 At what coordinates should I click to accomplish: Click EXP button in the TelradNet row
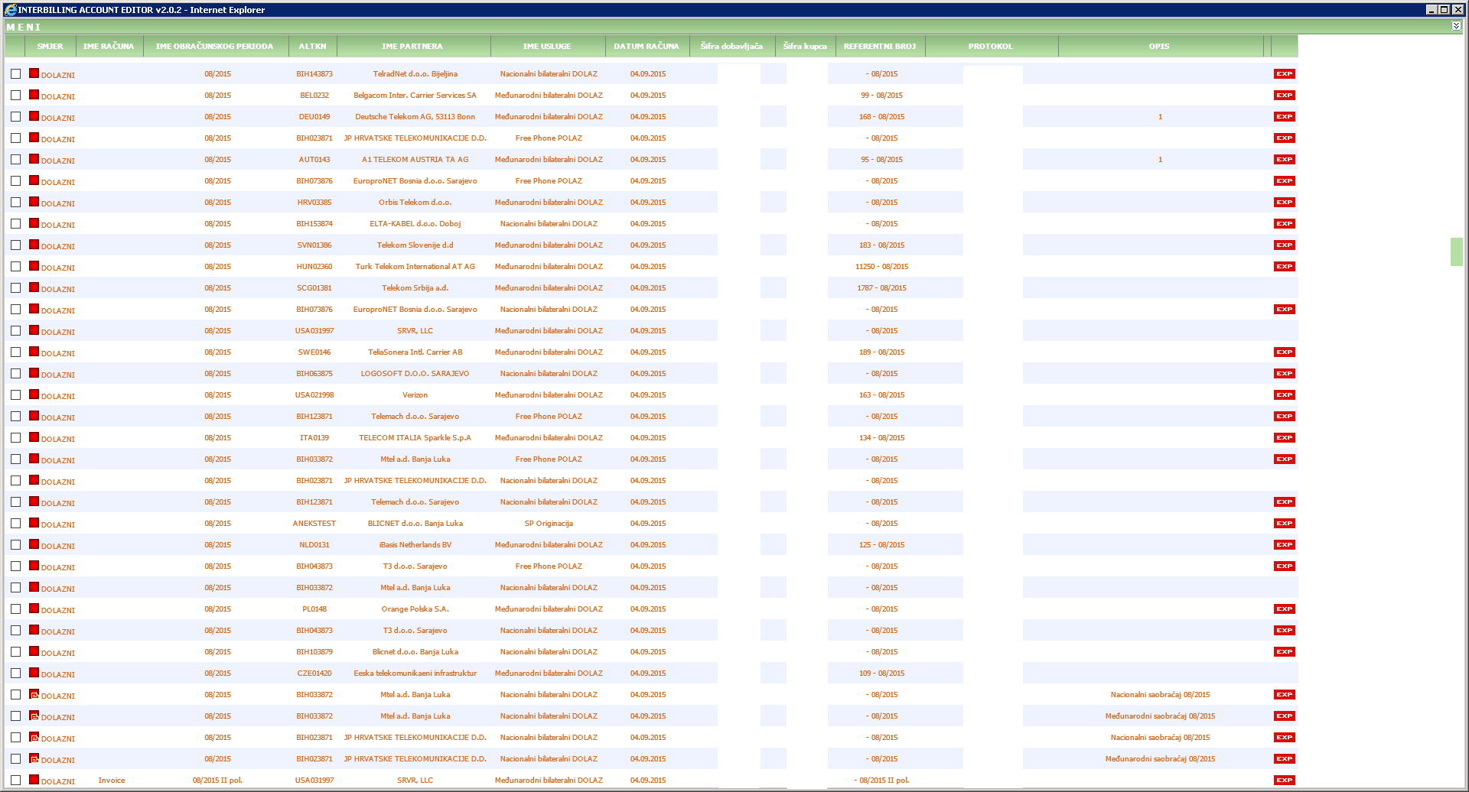point(1284,74)
